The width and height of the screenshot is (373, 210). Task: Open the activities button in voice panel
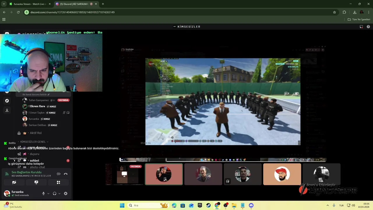pos(58,182)
